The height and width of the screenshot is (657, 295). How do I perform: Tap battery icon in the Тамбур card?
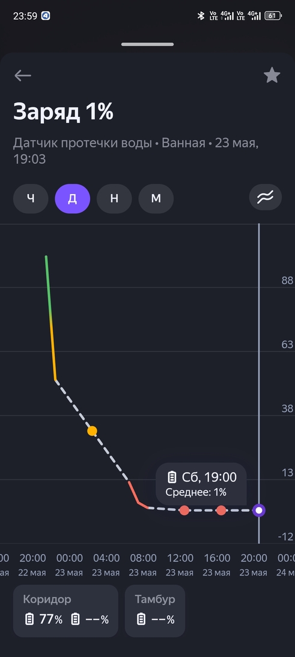141,619
